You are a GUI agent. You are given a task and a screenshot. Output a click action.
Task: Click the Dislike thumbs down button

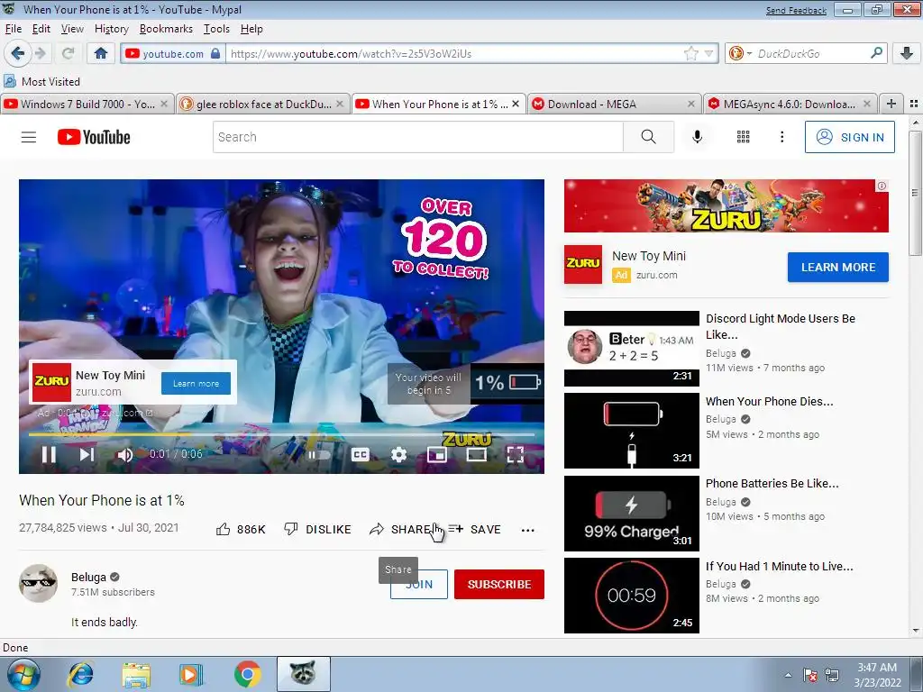click(317, 530)
